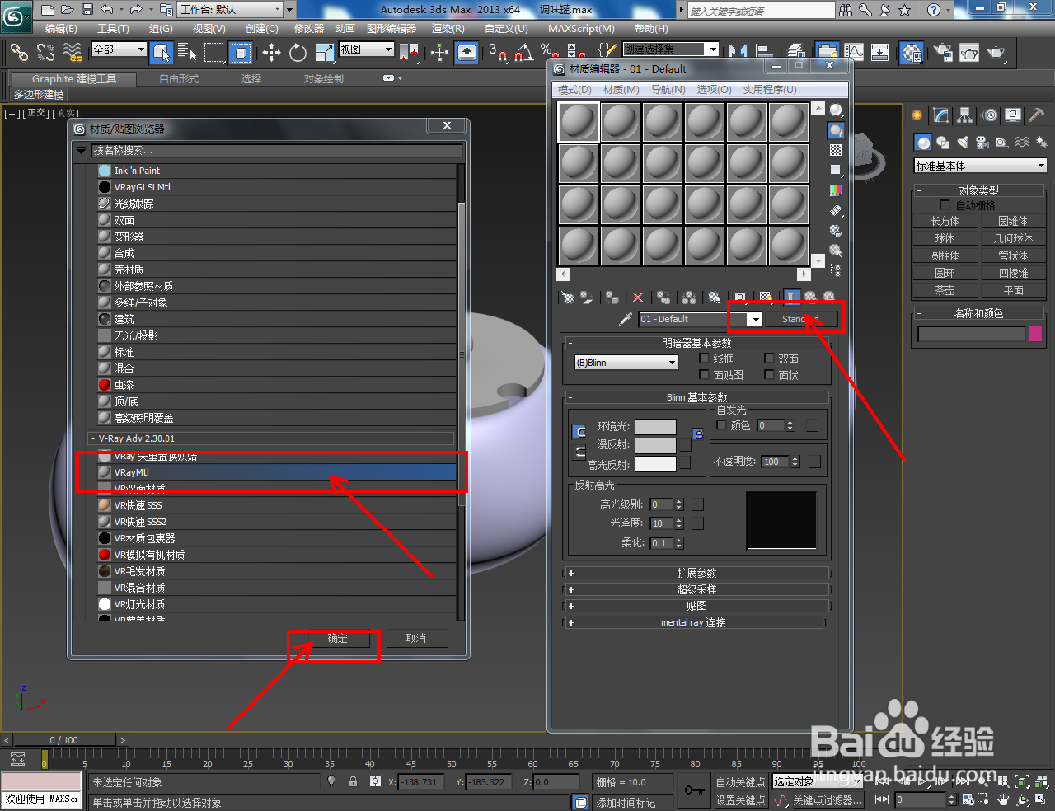Open the 渲染(R) main menu
Viewport: 1055px width, 811px height.
coord(448,29)
